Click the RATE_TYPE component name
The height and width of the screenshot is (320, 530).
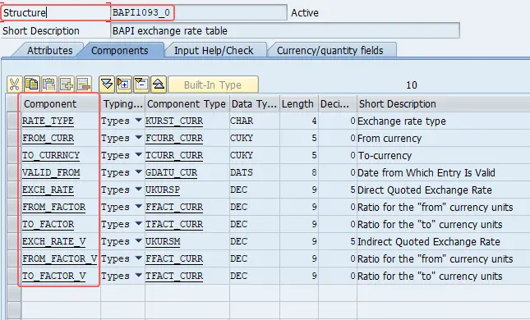click(48, 121)
